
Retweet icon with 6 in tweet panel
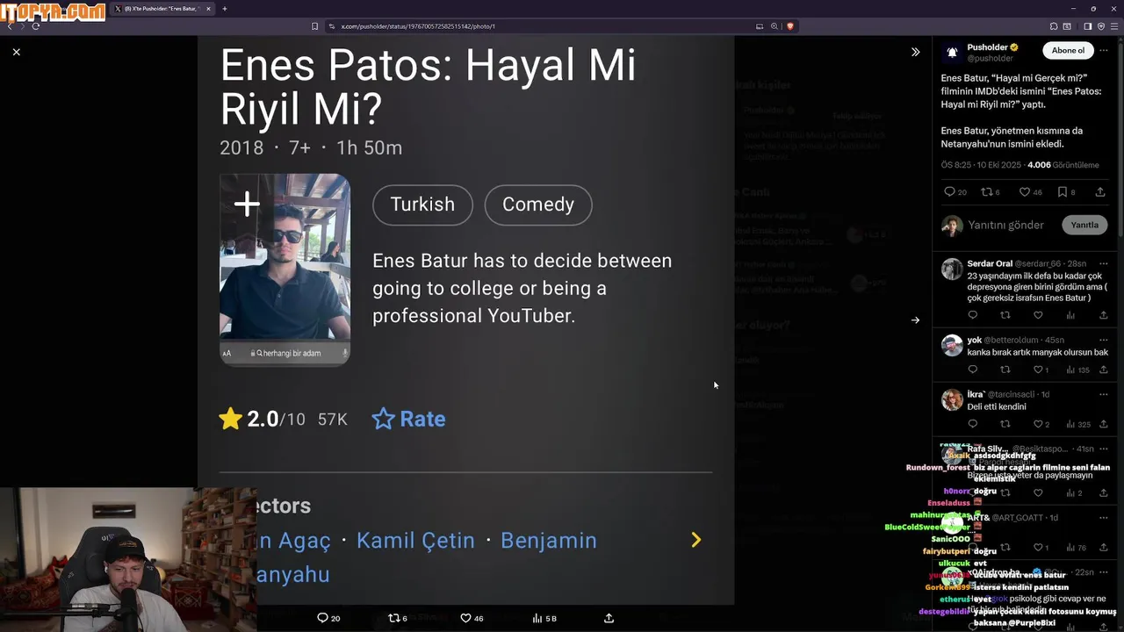(x=990, y=191)
